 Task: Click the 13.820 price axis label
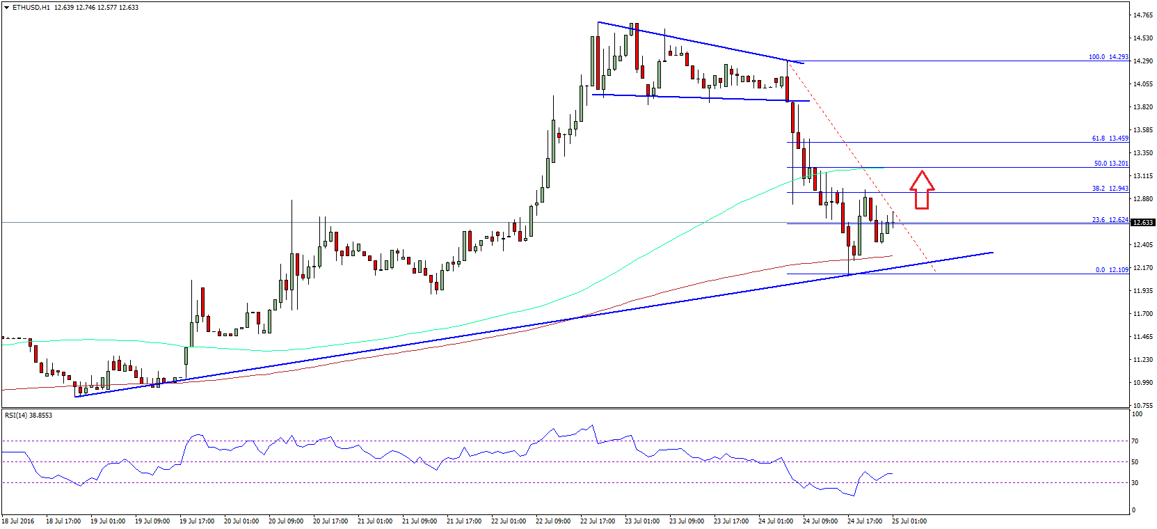1142,107
